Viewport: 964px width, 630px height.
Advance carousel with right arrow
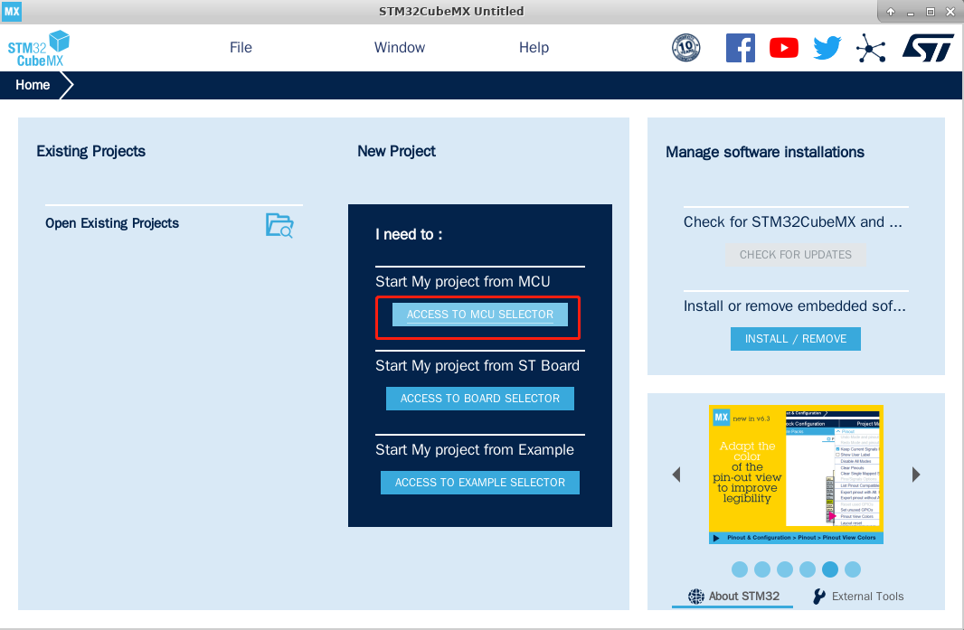pos(916,475)
